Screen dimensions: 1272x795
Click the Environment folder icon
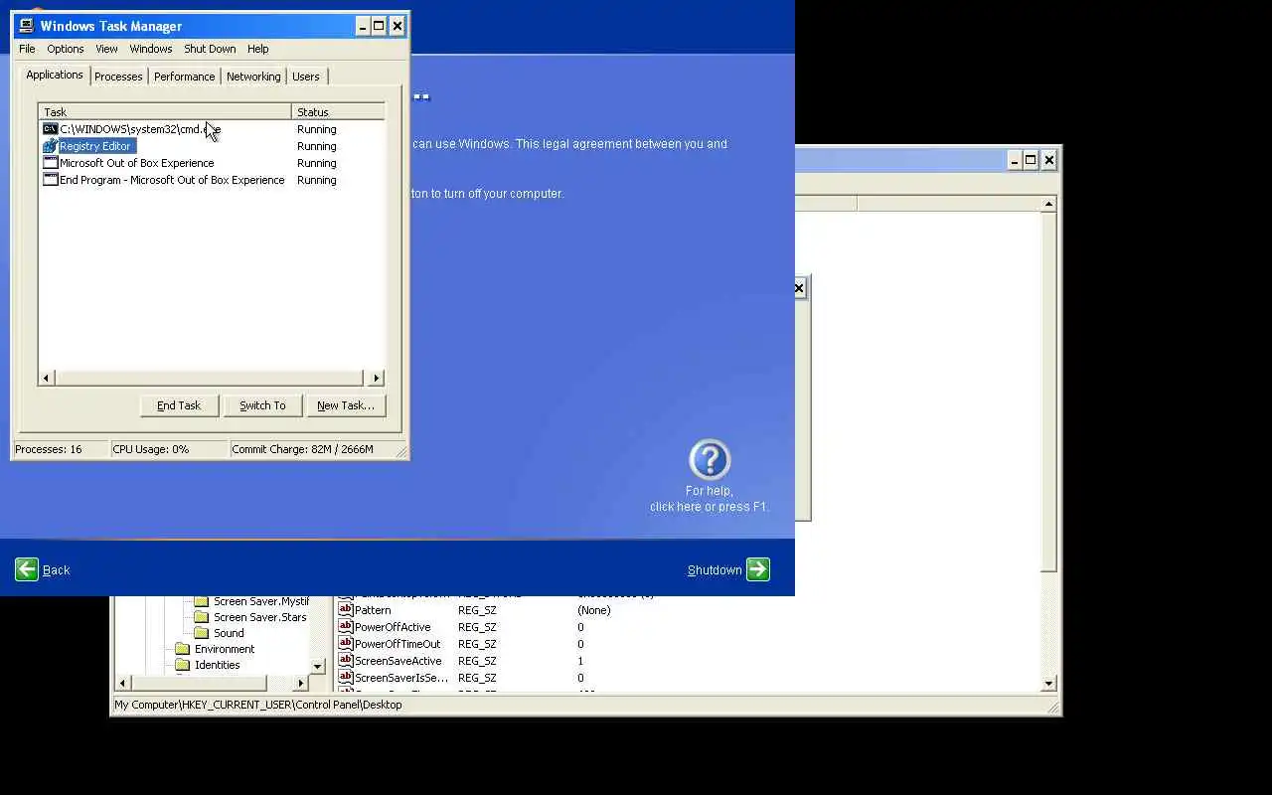tap(183, 649)
